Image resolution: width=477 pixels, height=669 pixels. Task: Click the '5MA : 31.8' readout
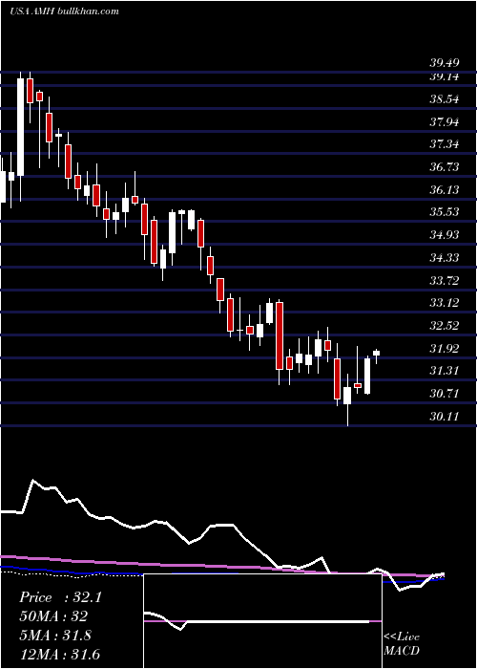pos(55,636)
